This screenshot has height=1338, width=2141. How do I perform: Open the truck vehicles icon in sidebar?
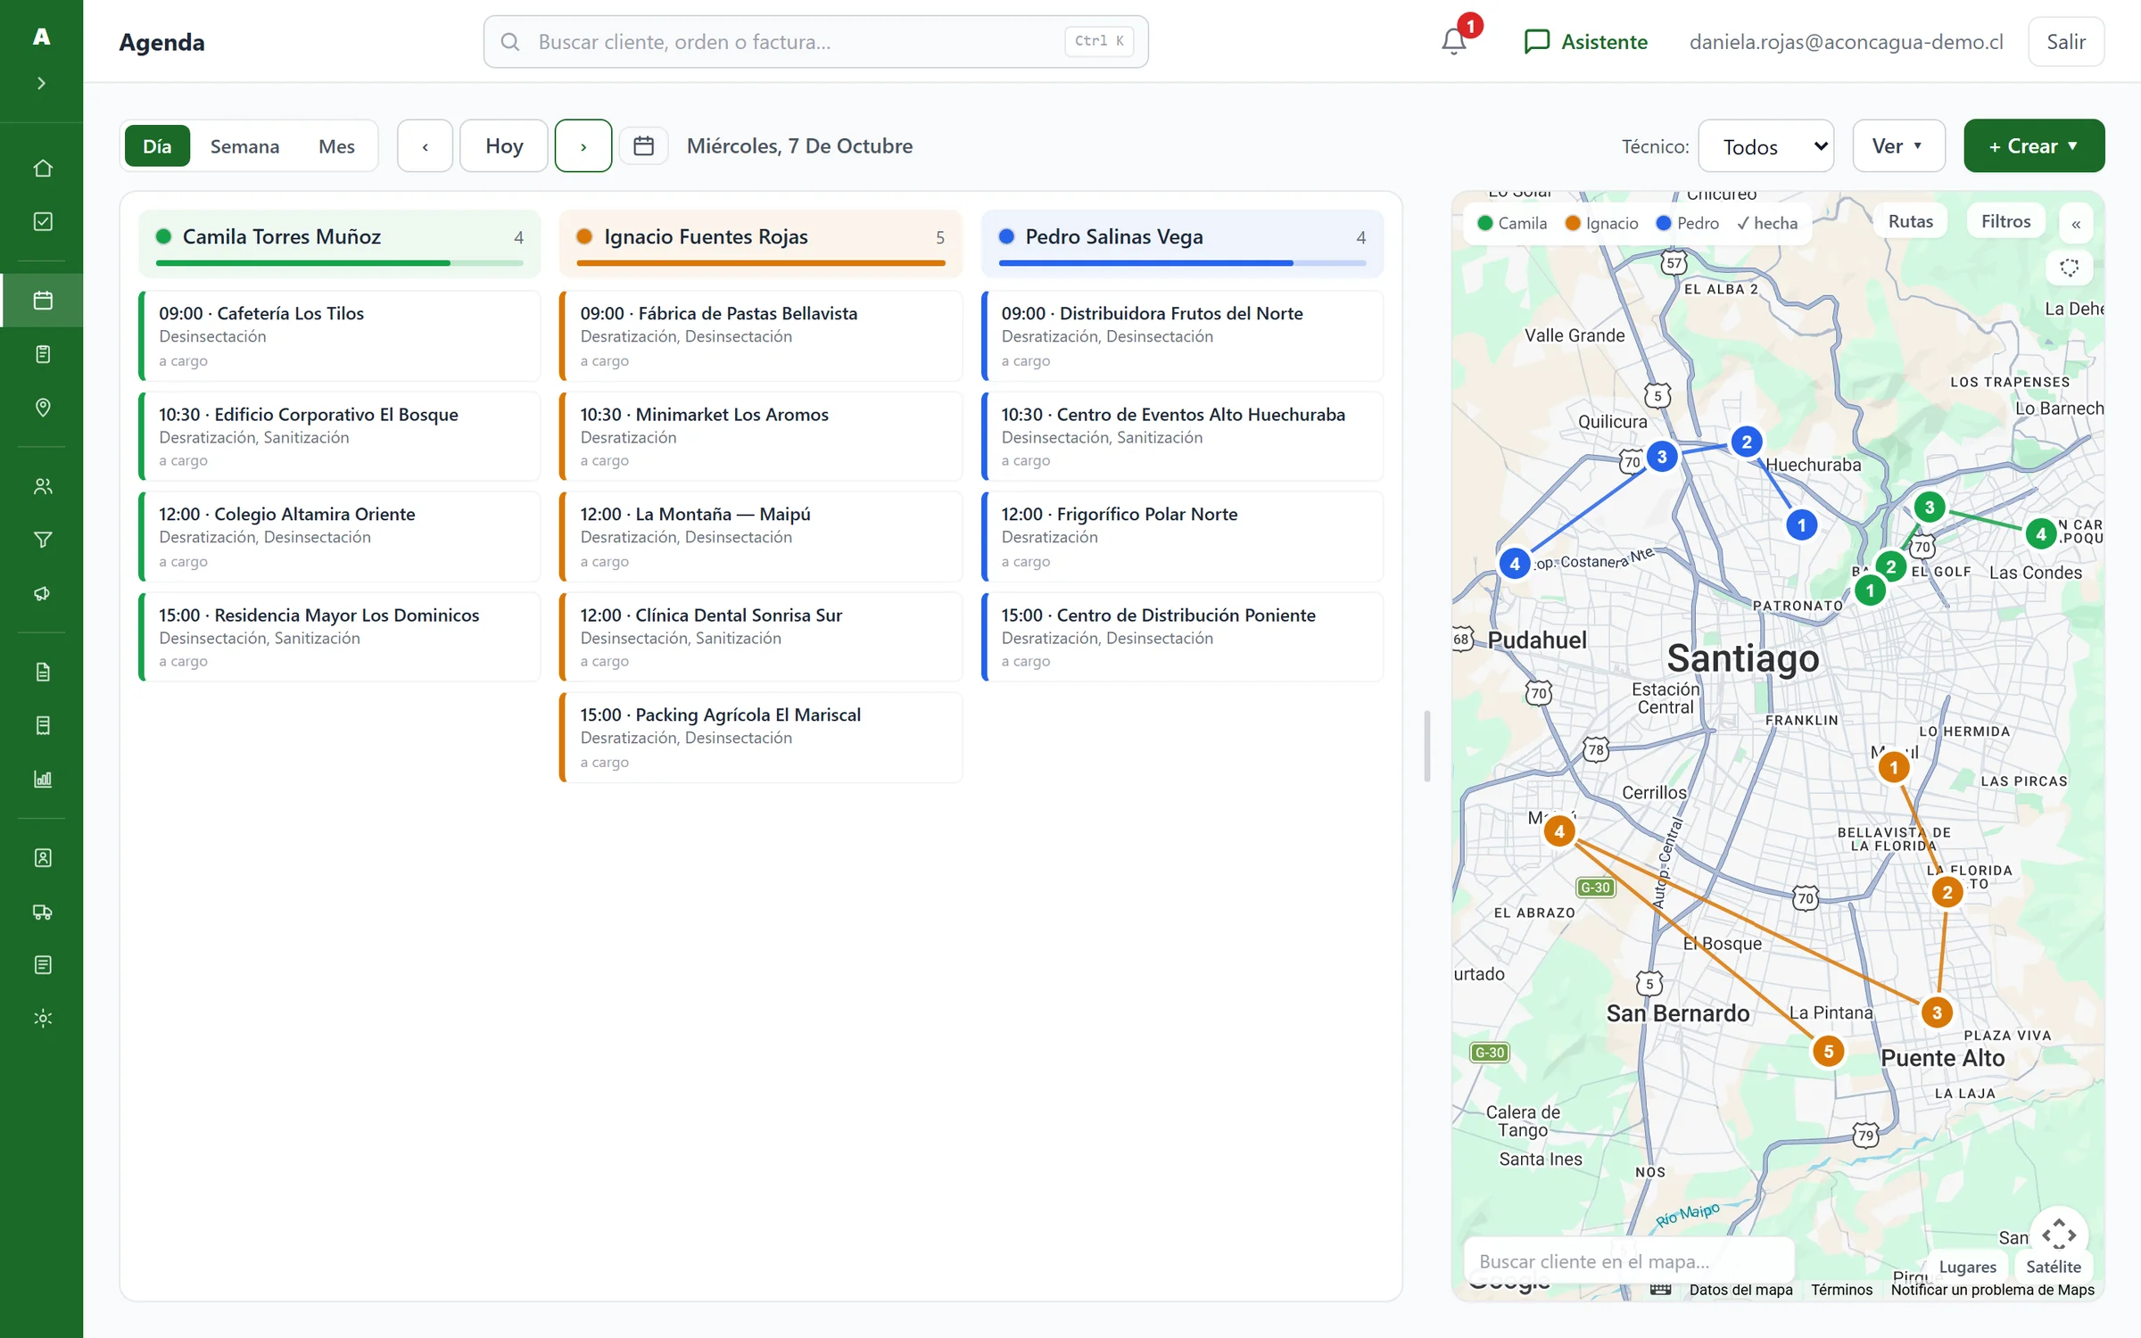[43, 912]
